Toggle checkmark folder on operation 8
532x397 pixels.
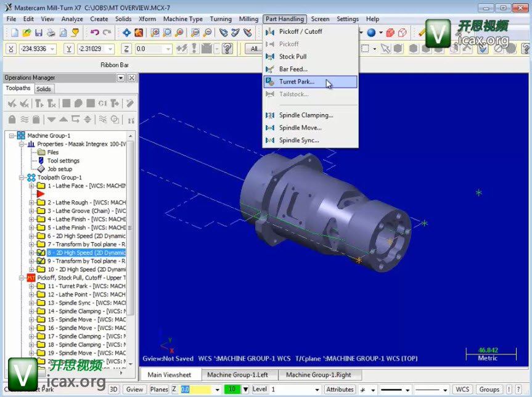click(x=41, y=253)
